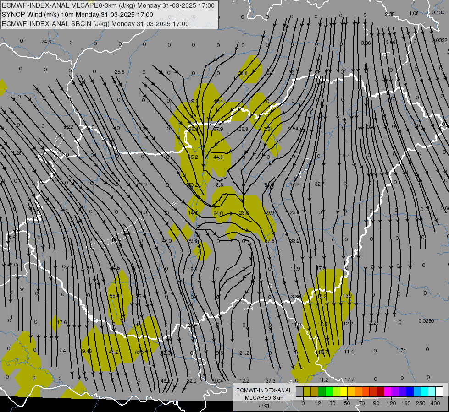This screenshot has height=412, width=449.
Task: Click the map value 47.0
Action: click(167, 241)
